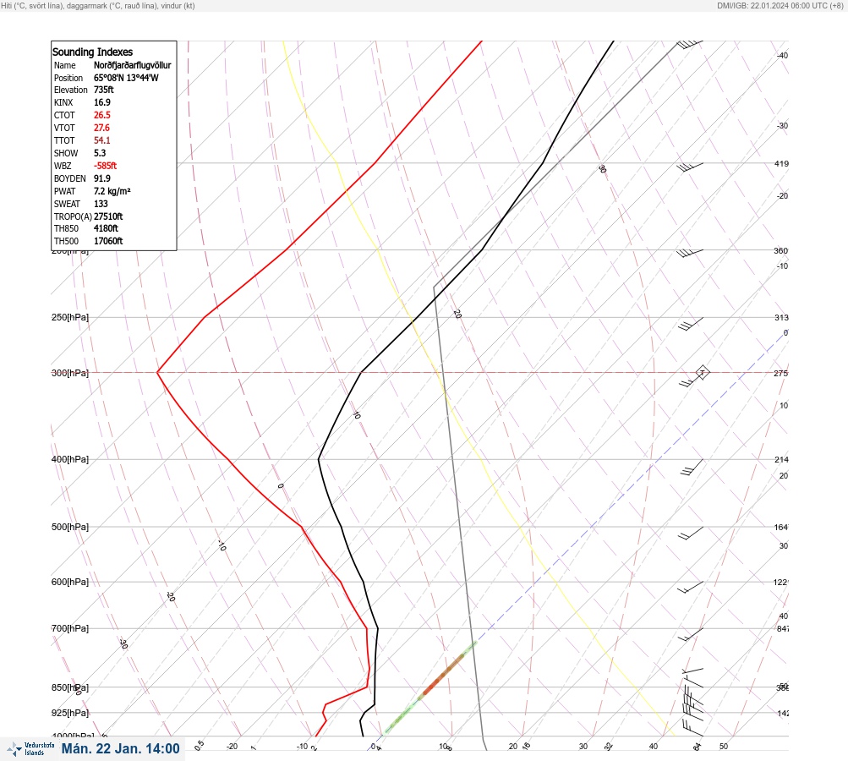Click the KINX value 16.9

click(102, 102)
